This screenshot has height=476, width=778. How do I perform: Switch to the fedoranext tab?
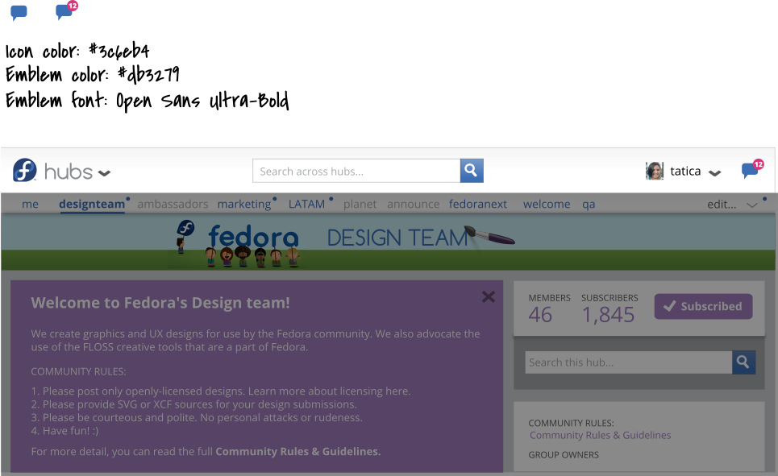[x=478, y=204]
